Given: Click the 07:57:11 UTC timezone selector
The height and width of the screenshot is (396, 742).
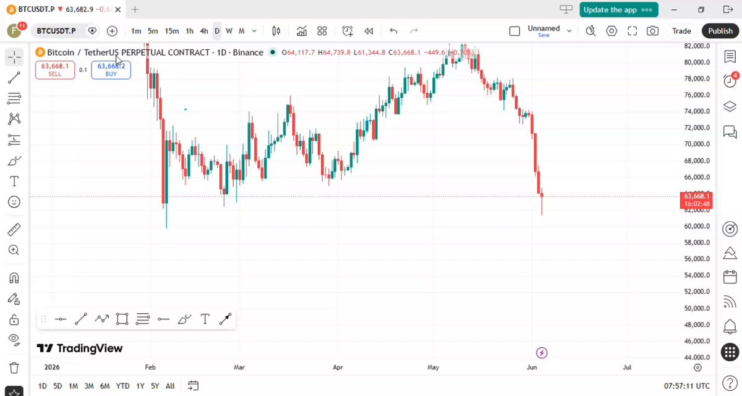Looking at the screenshot, I should tap(688, 386).
